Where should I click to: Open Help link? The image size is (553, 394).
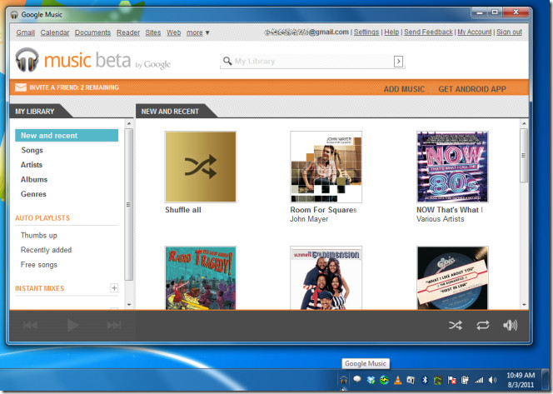391,32
